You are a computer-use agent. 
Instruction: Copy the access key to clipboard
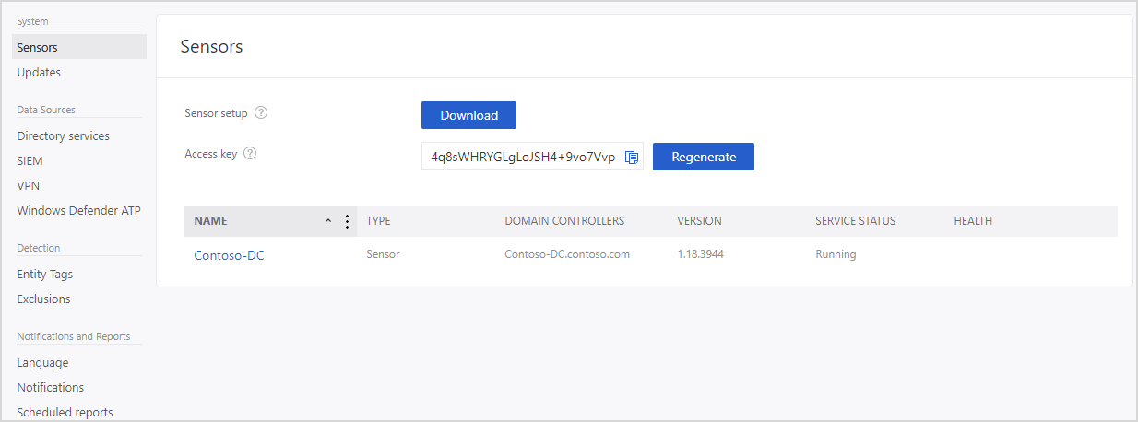tap(632, 157)
